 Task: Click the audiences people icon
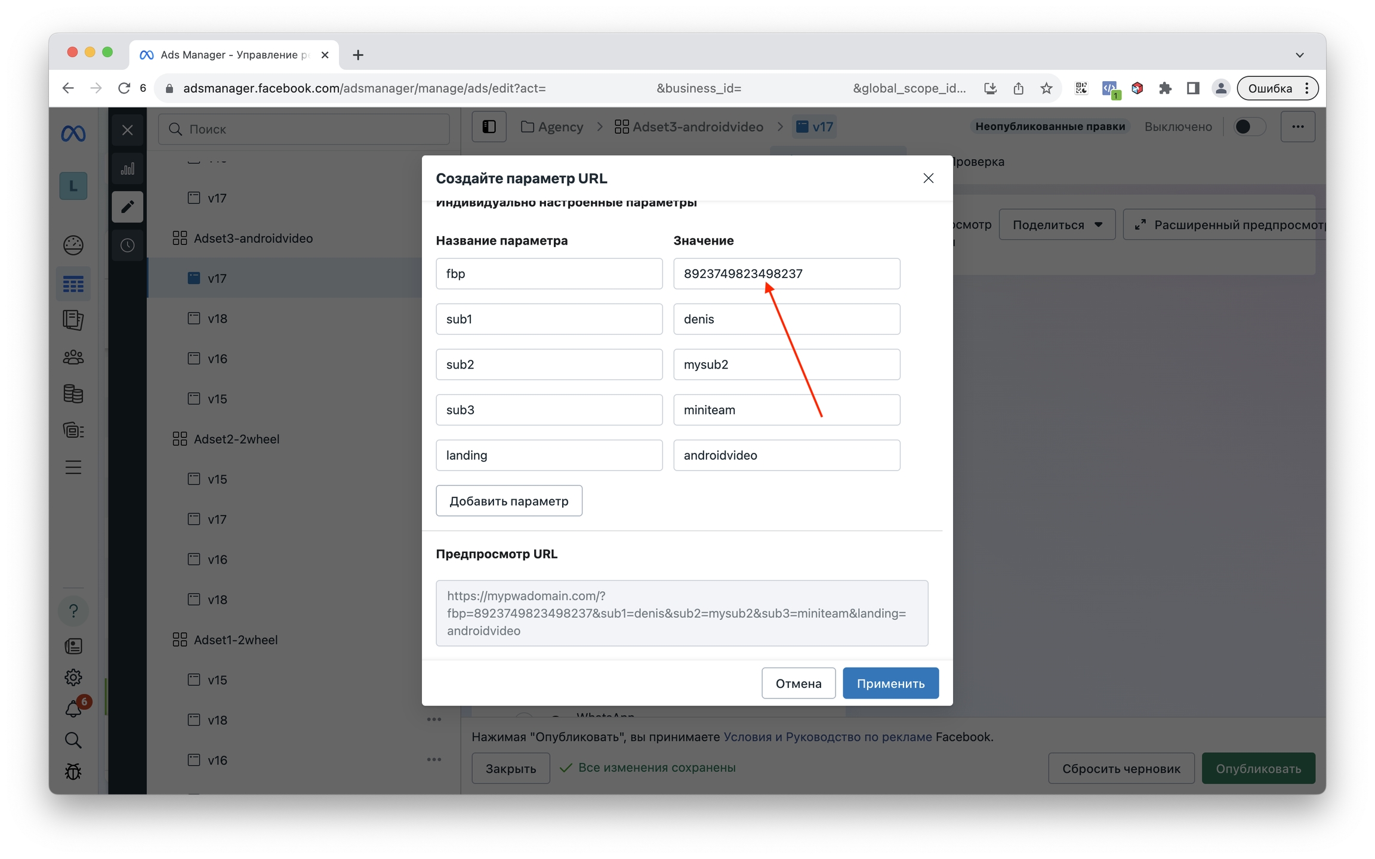click(x=73, y=357)
